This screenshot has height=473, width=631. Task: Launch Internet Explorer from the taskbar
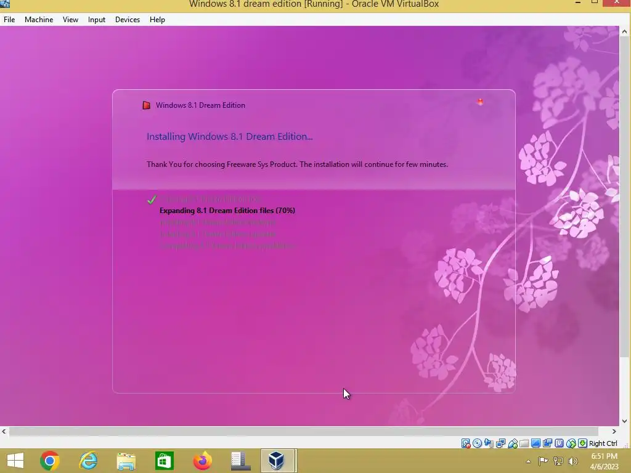[x=88, y=461]
